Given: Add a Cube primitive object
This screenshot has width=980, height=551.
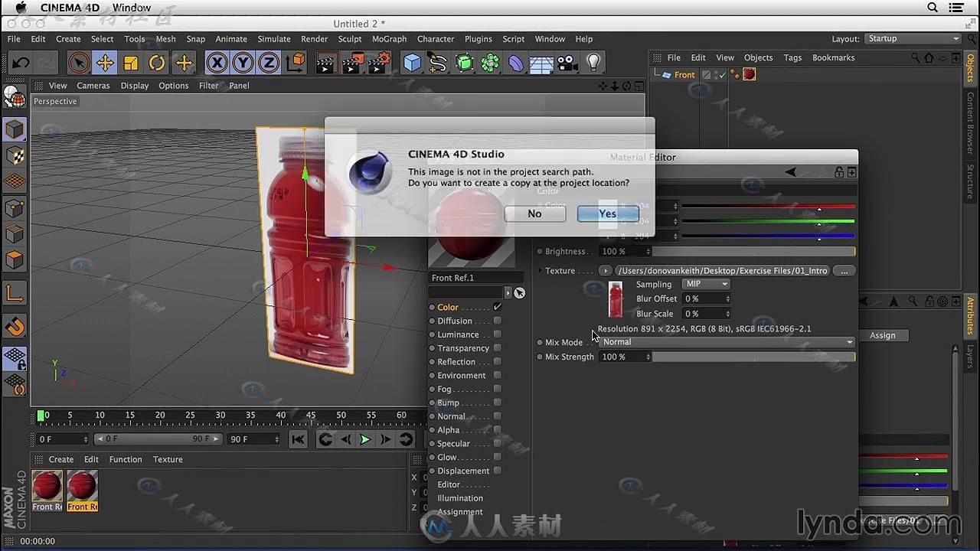Looking at the screenshot, I should click(413, 63).
